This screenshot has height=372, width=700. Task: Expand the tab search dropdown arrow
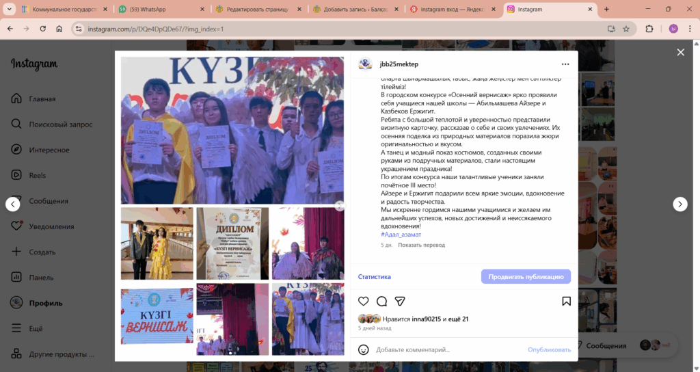click(9, 9)
